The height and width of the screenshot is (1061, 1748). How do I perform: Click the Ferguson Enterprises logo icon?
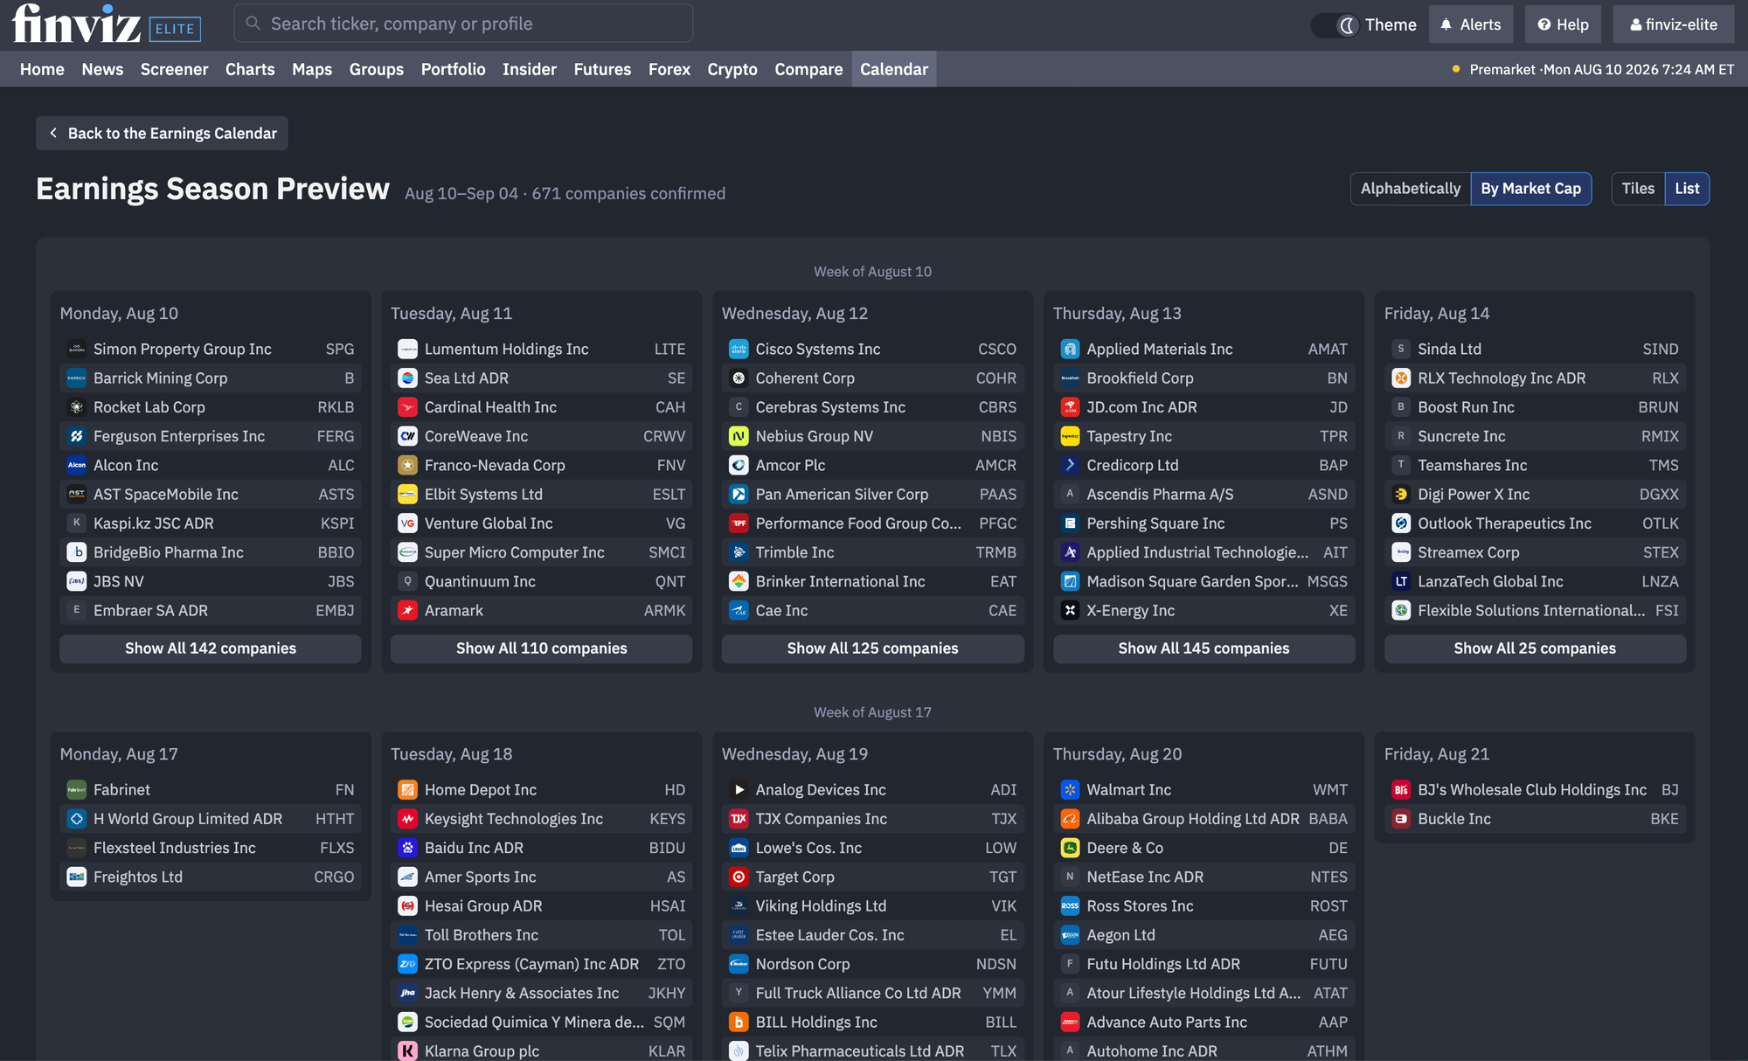click(77, 436)
